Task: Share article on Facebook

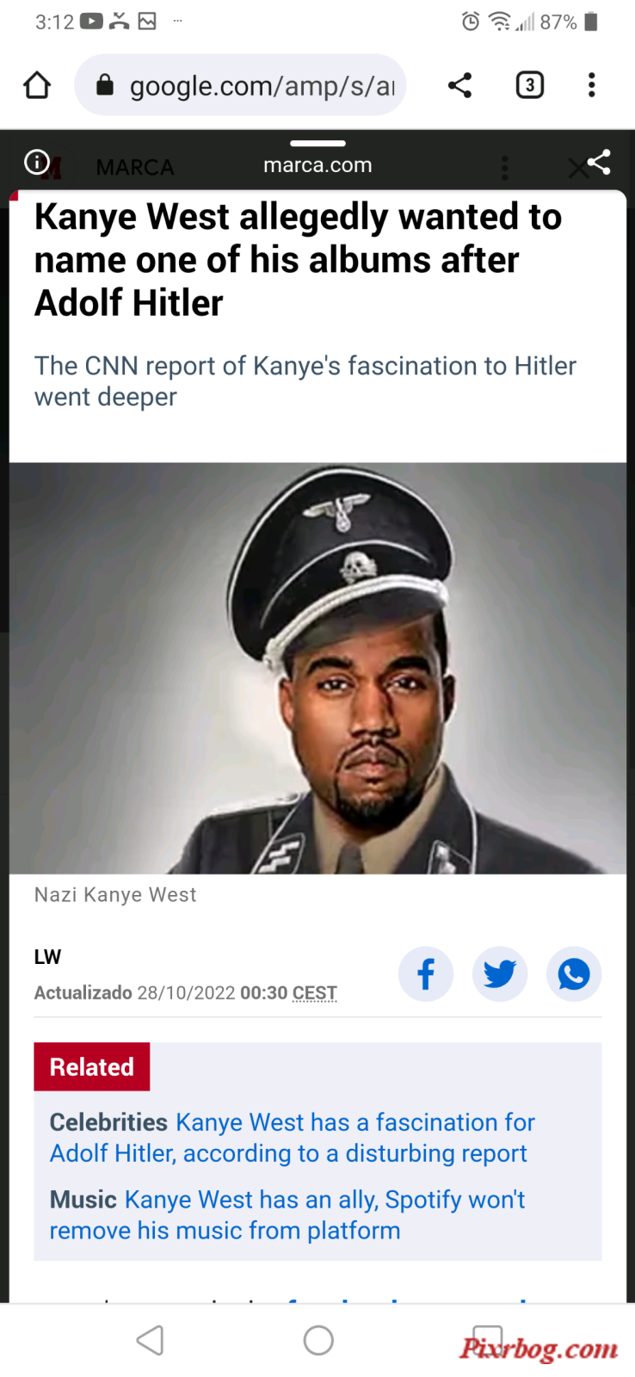Action: tap(426, 973)
